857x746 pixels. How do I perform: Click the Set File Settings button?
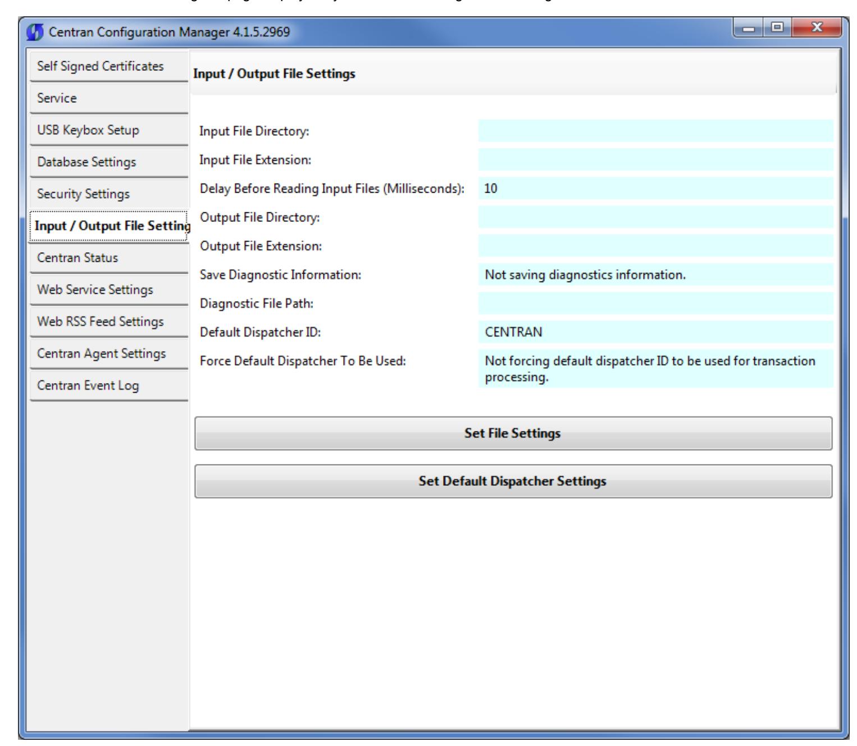pyautogui.click(x=513, y=434)
